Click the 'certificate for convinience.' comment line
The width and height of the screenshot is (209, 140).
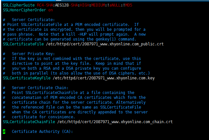pyautogui.click(x=43, y=117)
